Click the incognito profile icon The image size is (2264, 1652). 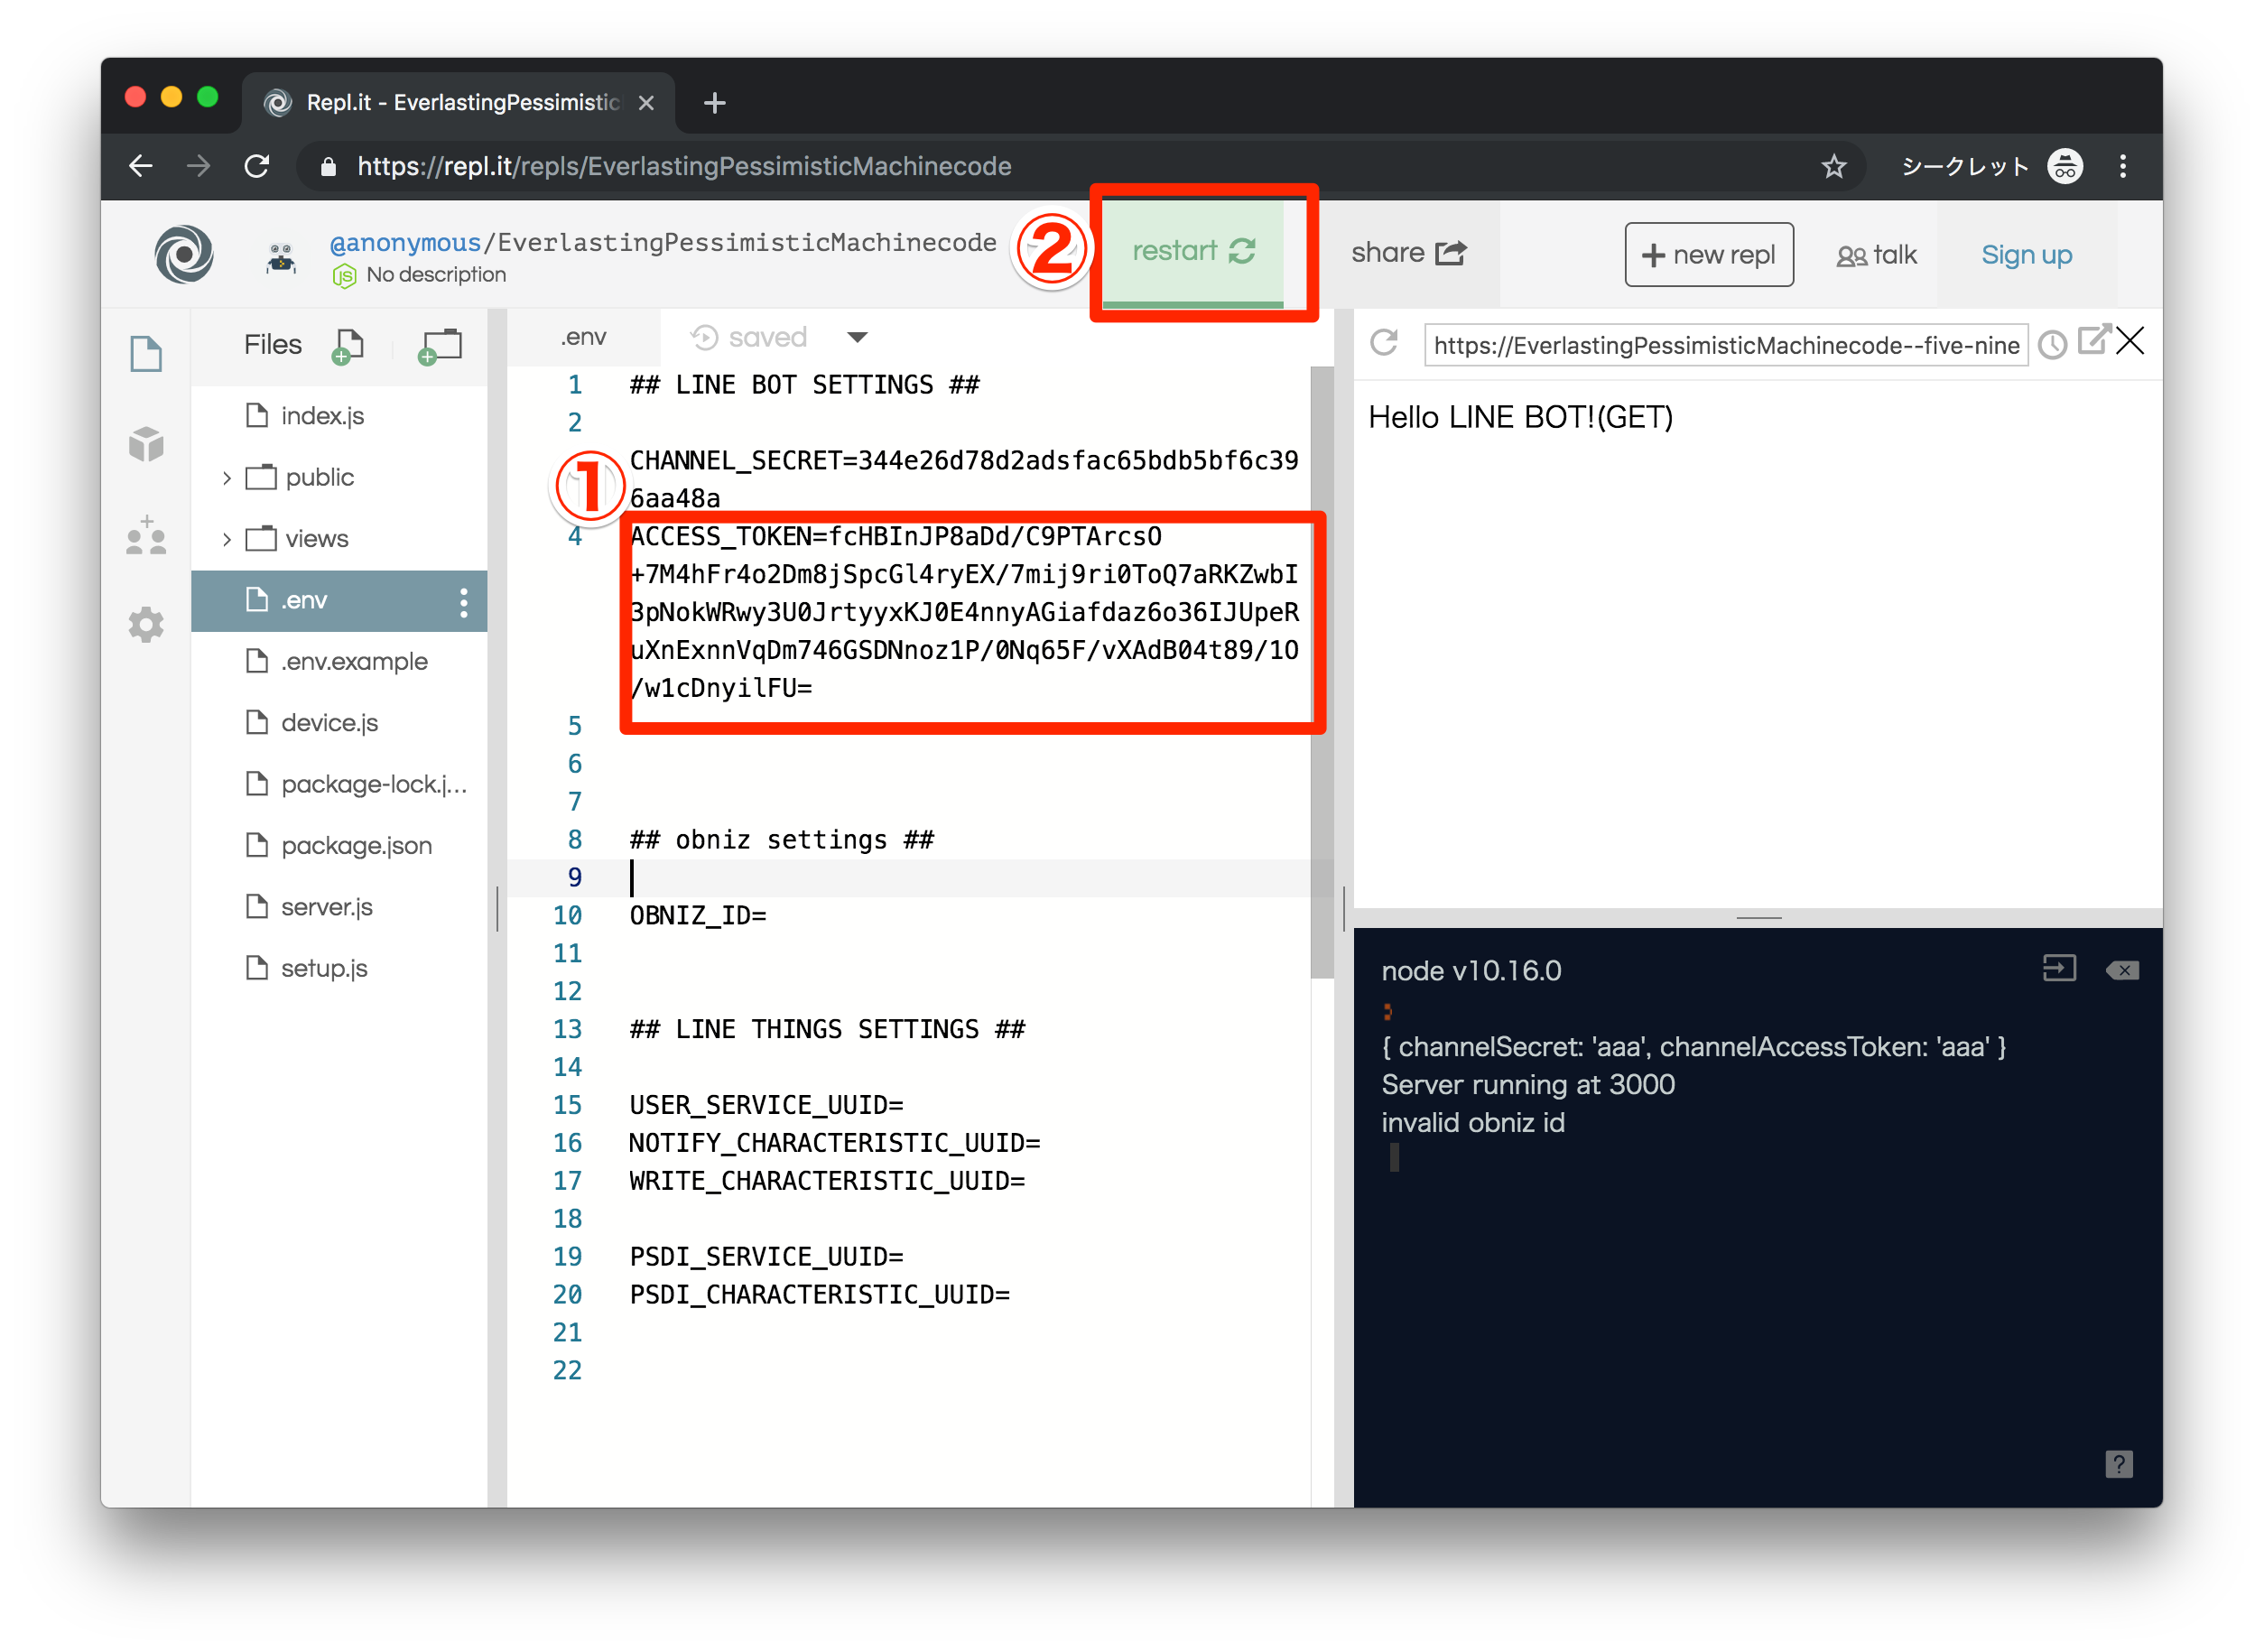pyautogui.click(x=2065, y=166)
